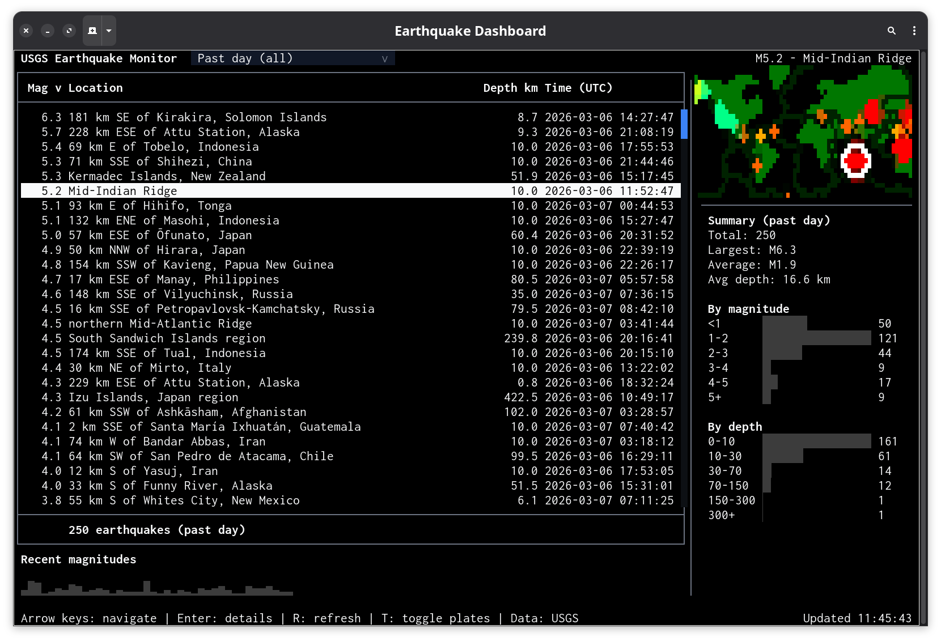Click the Depth km column header
941x641 pixels.
click(510, 88)
